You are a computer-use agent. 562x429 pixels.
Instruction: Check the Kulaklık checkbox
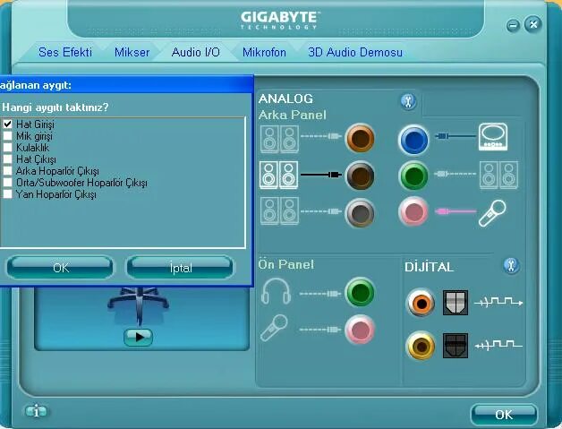(x=7, y=147)
